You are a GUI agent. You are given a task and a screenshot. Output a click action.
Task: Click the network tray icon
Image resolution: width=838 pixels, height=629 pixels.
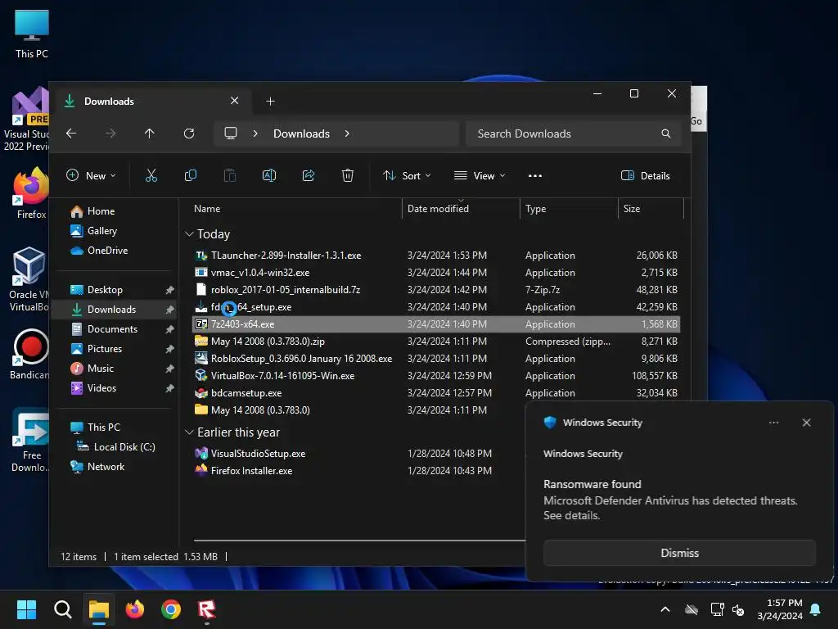pos(717,609)
